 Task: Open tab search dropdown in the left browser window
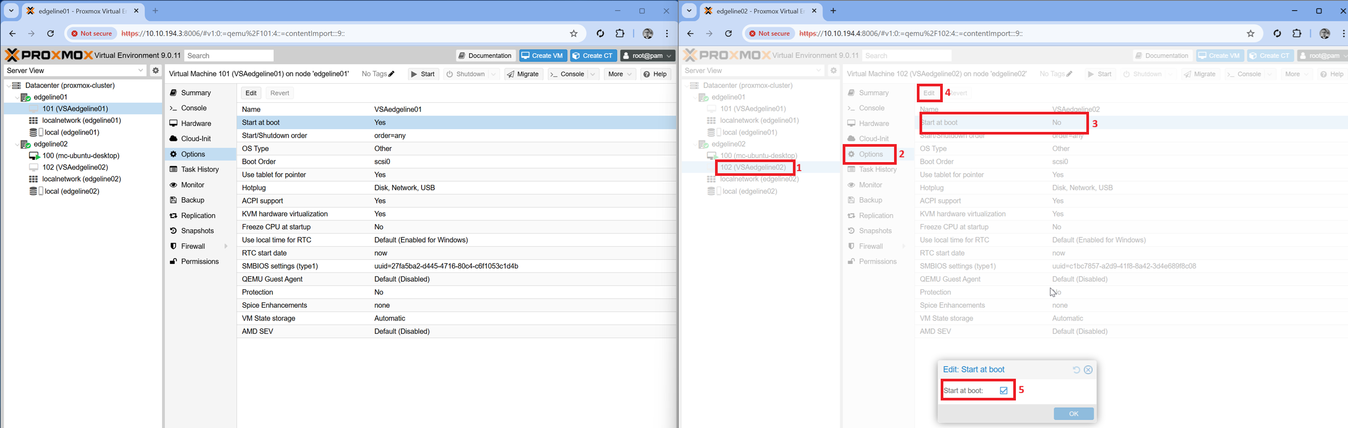point(11,11)
